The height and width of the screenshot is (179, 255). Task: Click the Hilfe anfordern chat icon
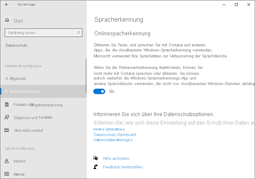click(96, 158)
